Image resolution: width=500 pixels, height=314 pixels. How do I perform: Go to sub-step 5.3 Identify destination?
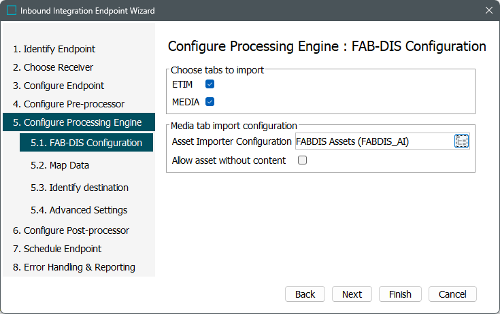(80, 188)
